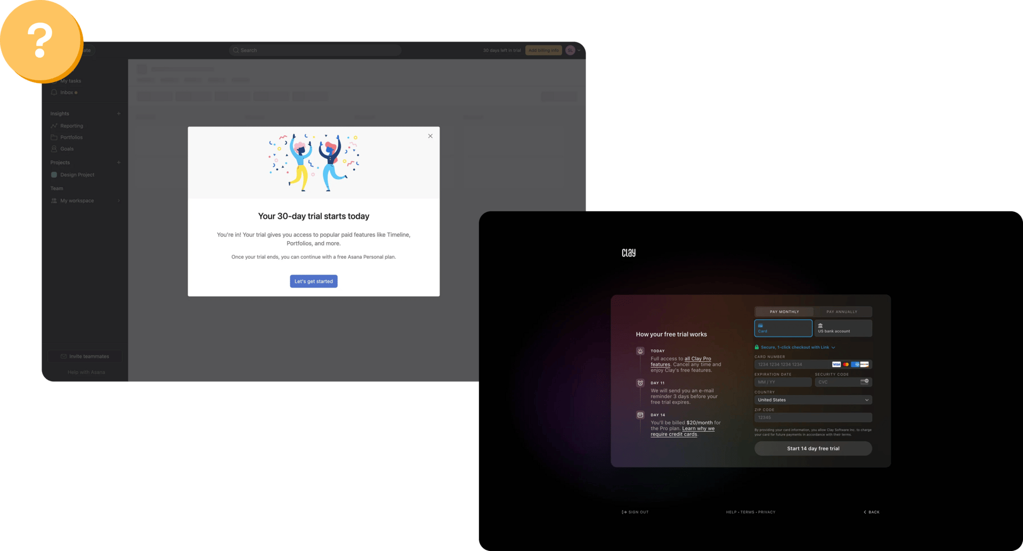Click the Day 11 alarm clock icon

click(640, 383)
